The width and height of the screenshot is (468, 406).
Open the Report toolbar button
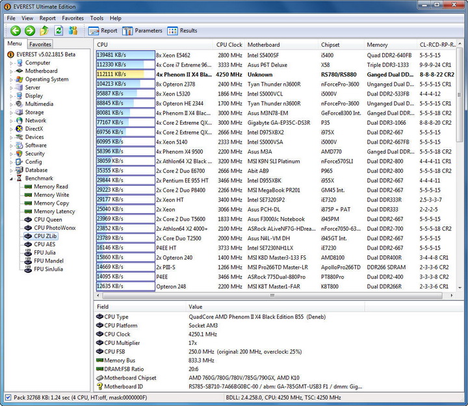coord(103,31)
